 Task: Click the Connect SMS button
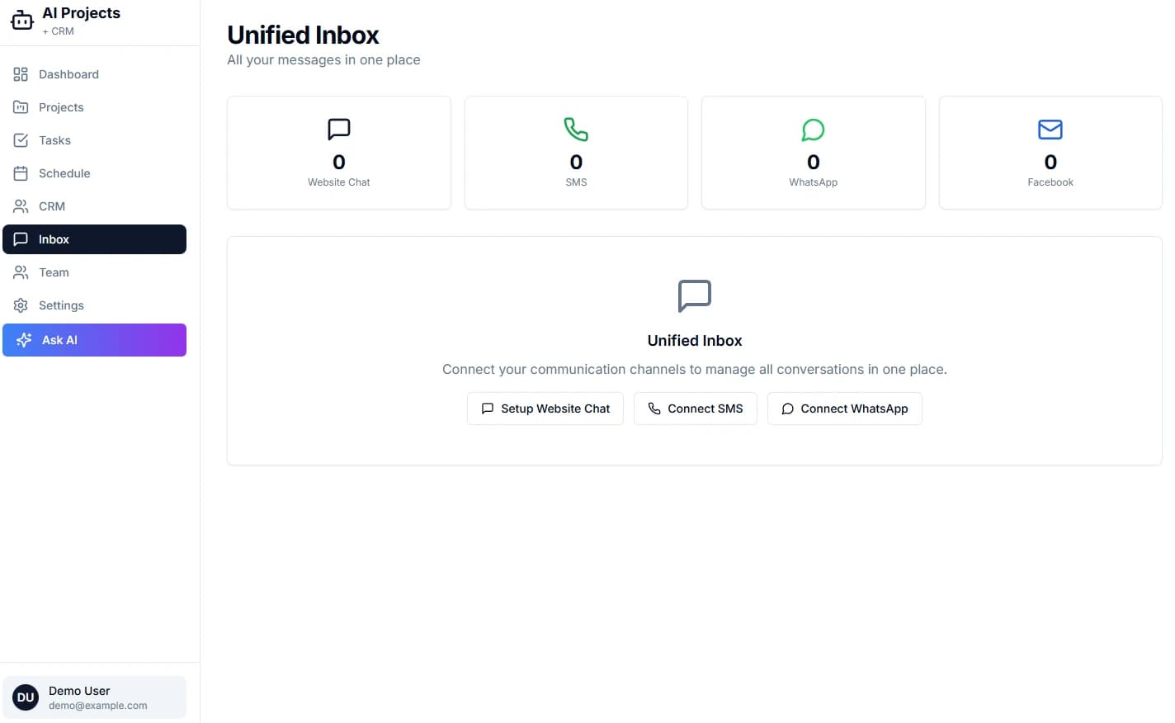coord(695,408)
